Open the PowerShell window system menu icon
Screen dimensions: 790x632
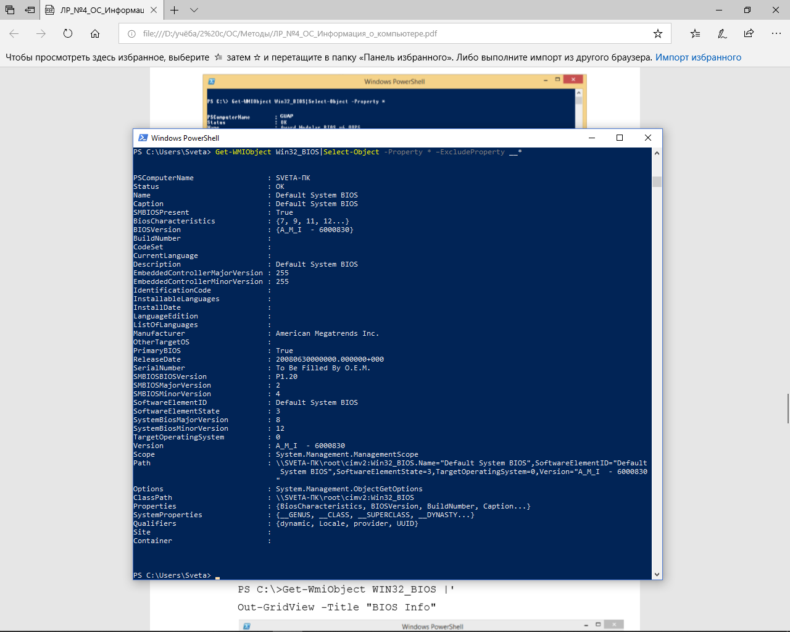(x=143, y=138)
